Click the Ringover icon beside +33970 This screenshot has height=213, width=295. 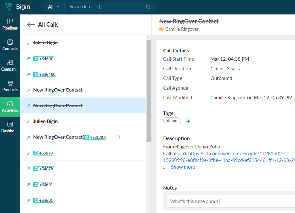[36, 153]
